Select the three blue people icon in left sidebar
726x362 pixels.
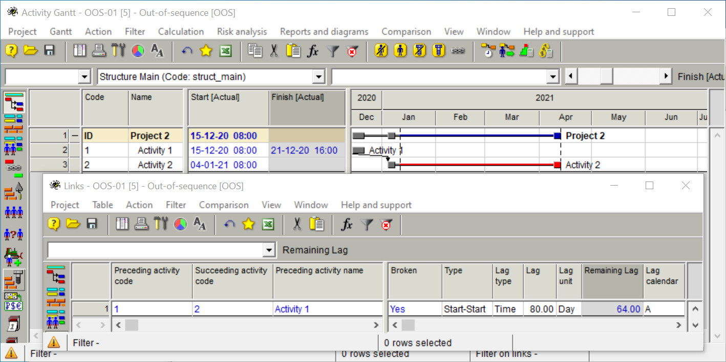(x=13, y=212)
